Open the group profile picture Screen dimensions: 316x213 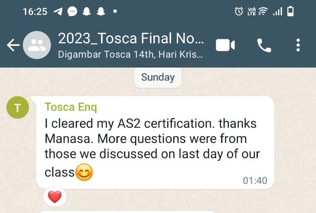[x=37, y=45]
